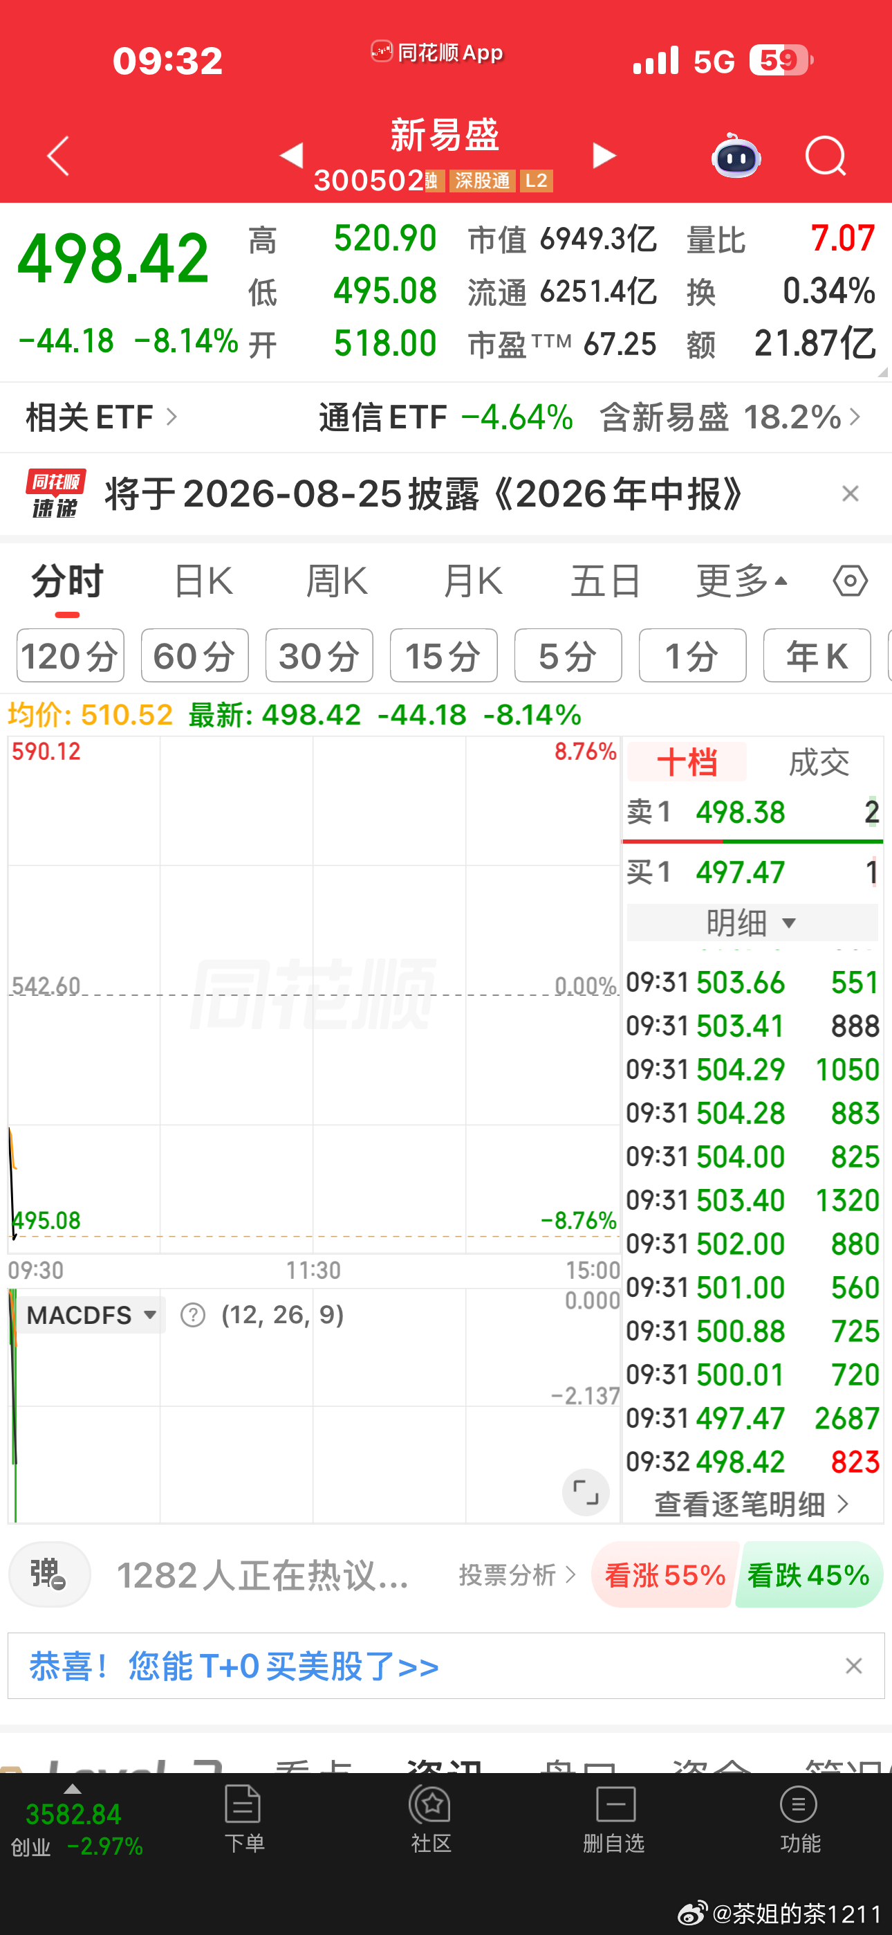Tap 1282人正在热议 discussion text

pos(263,1575)
